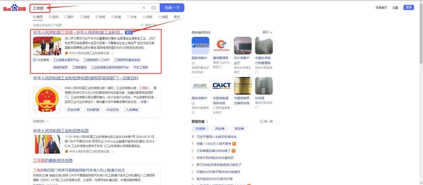Open the 中华人民共和国工信部 official result link
The image size is (423, 185).
coord(78,32)
